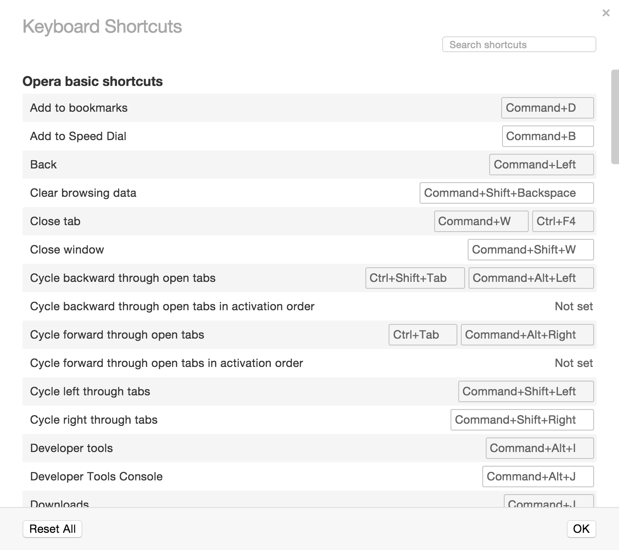Screen dimensions: 619x550
Task: Edit the Command+Shift+Left shortcut box
Action: tap(526, 391)
